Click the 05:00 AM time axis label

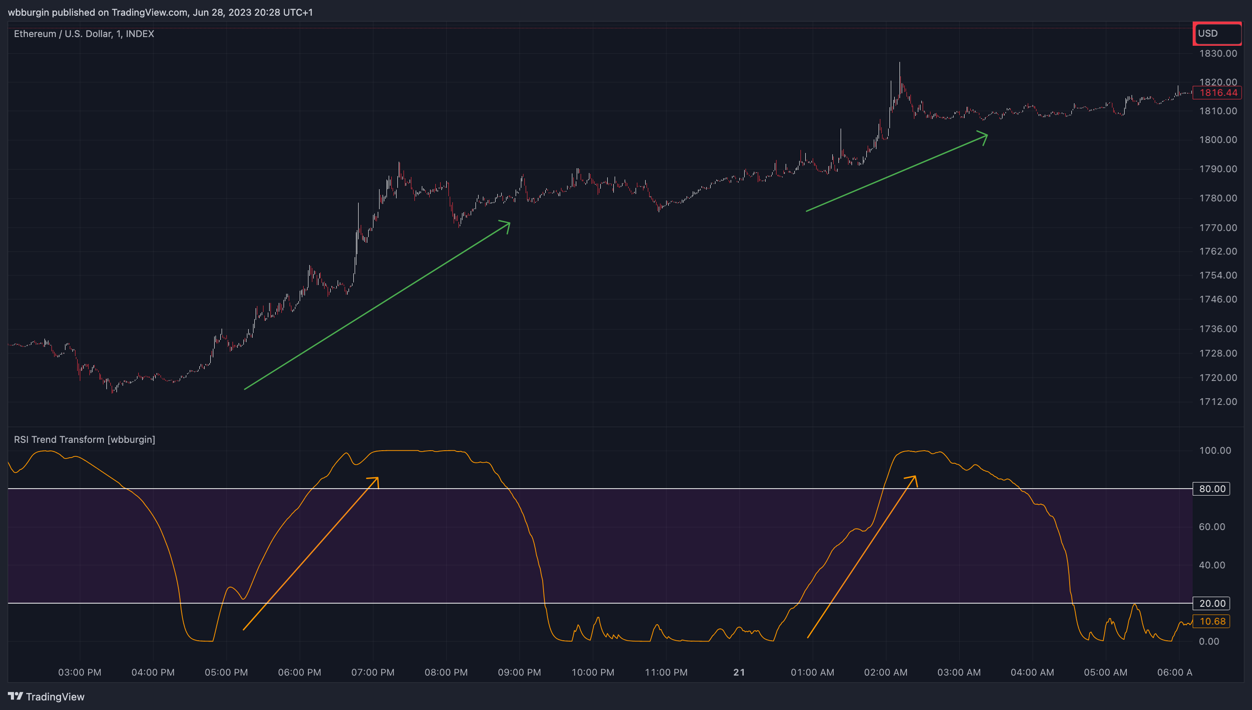click(1105, 673)
